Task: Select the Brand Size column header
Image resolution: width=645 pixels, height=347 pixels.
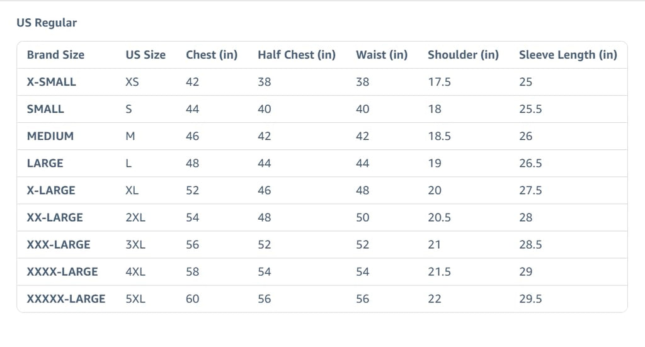Action: pos(55,55)
